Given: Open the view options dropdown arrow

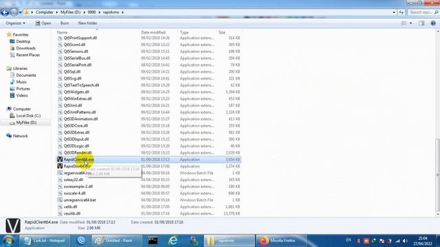Looking at the screenshot, I should tap(411, 23).
